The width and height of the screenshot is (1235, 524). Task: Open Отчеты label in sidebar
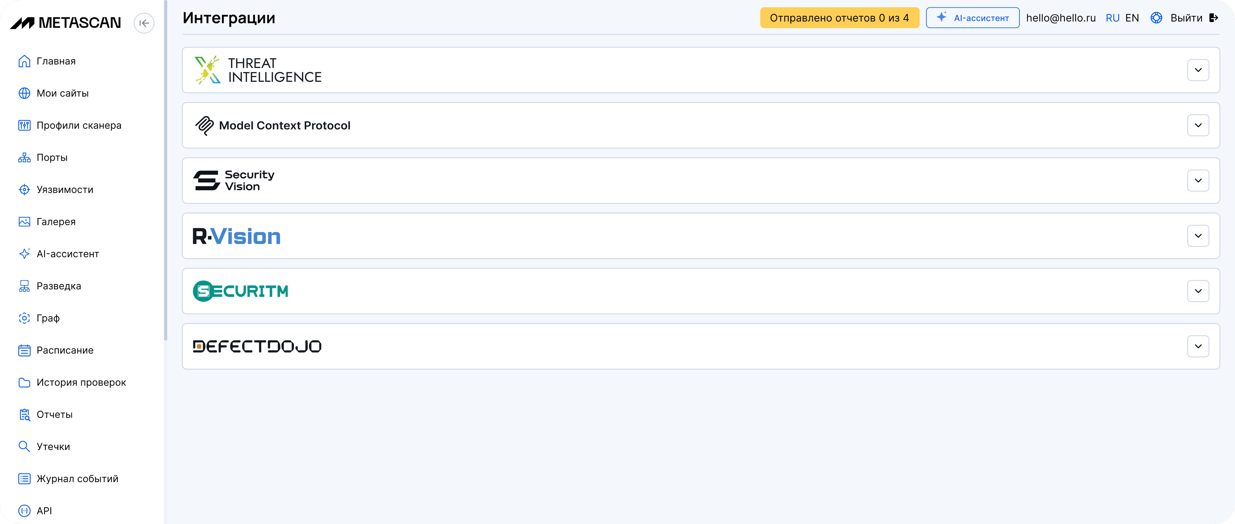coord(55,414)
